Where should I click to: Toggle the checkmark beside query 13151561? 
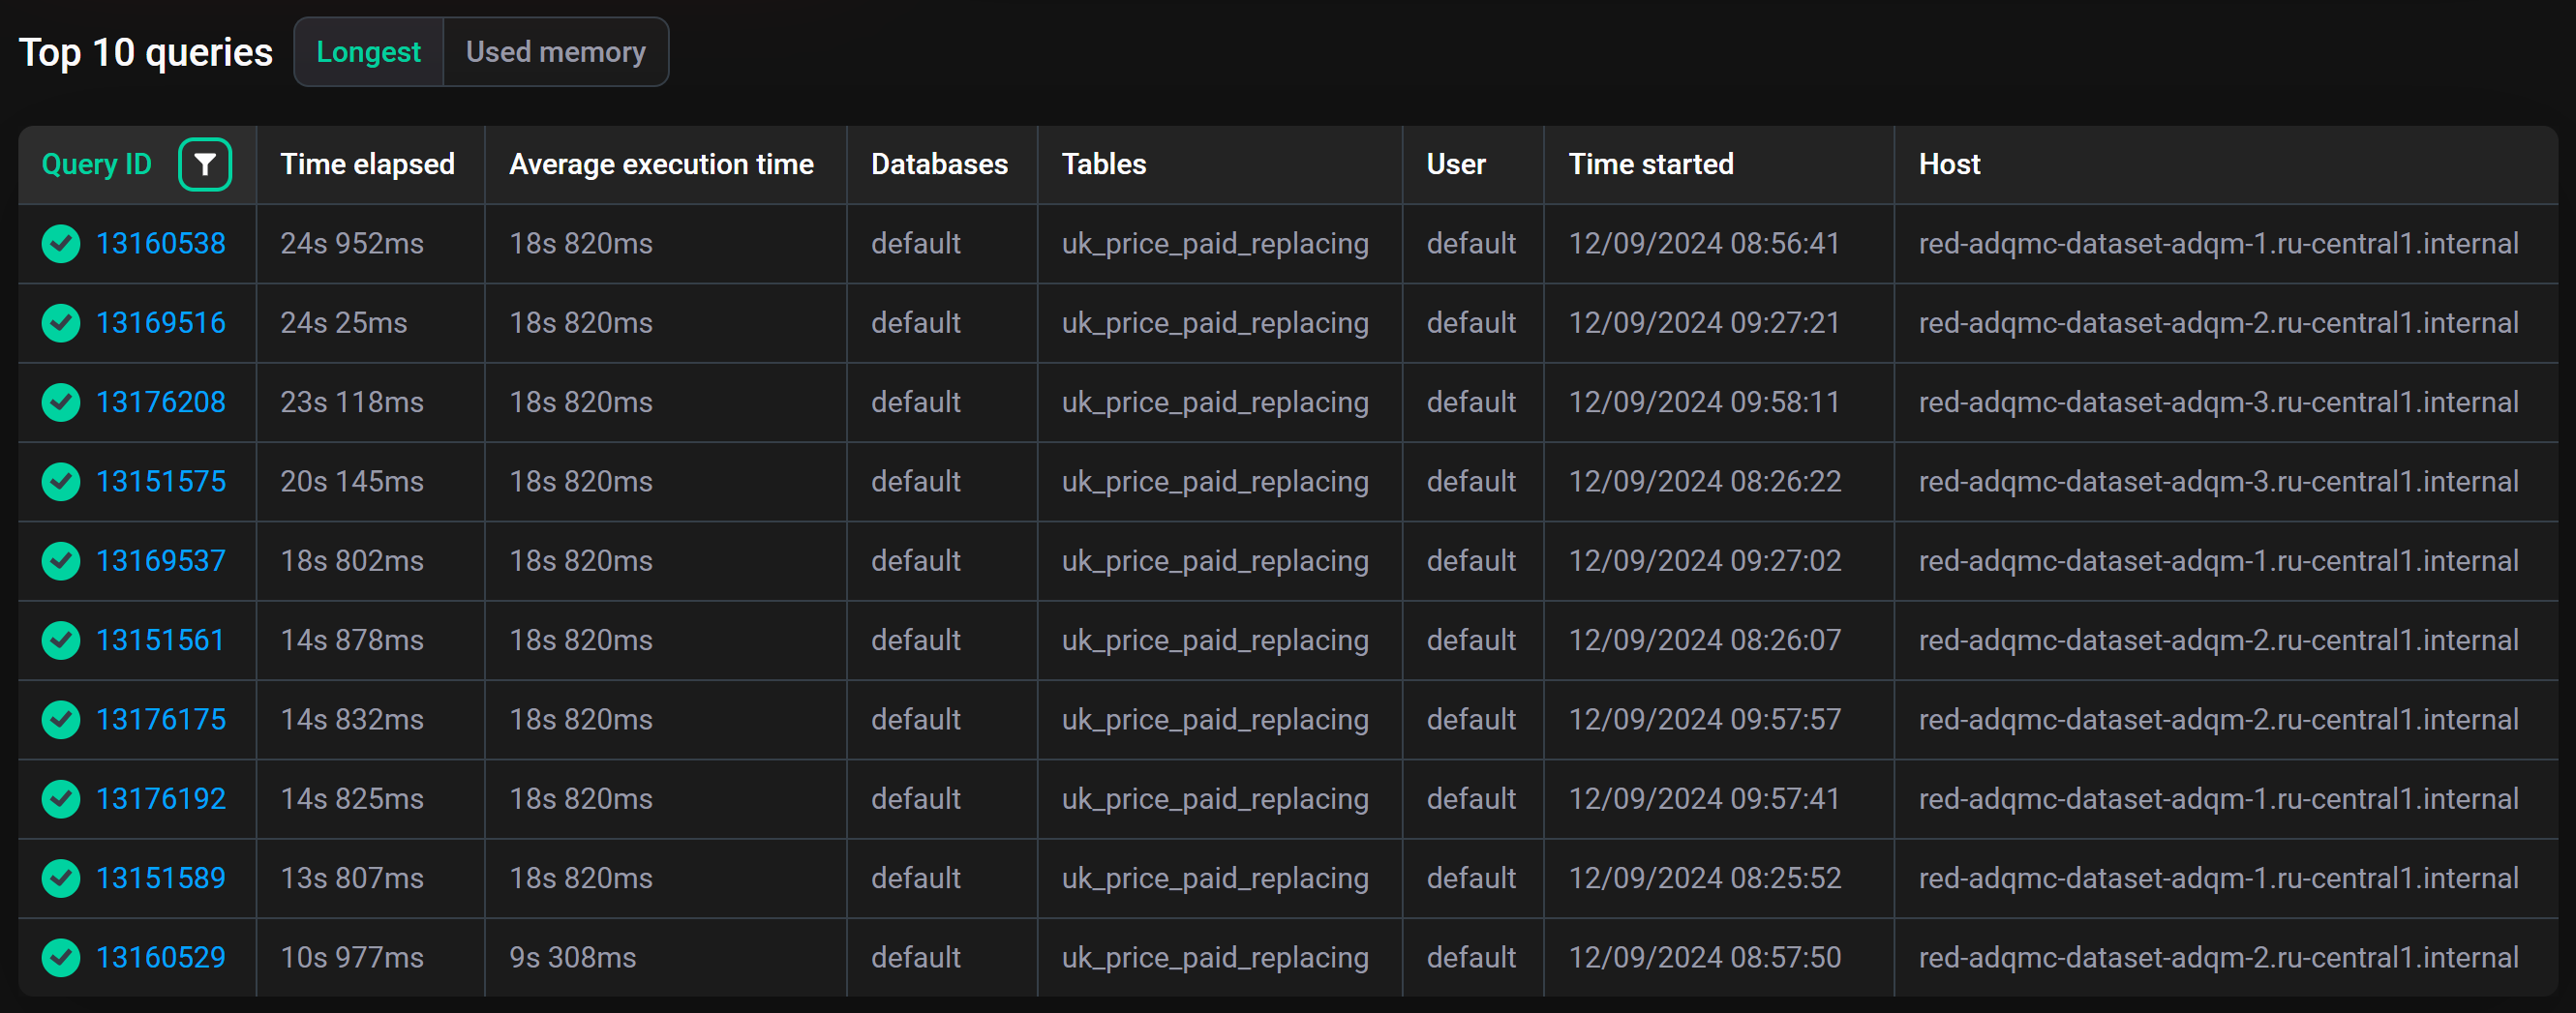coord(60,640)
